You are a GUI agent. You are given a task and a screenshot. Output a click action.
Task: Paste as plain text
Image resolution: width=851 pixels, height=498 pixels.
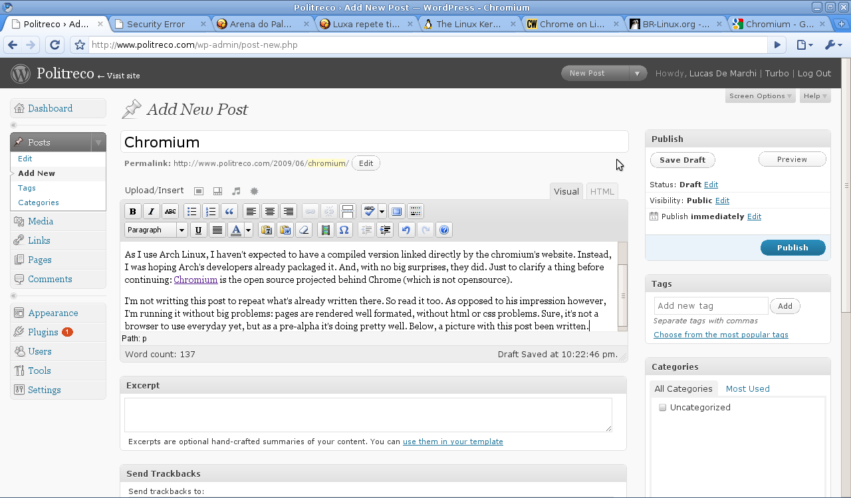click(x=267, y=230)
